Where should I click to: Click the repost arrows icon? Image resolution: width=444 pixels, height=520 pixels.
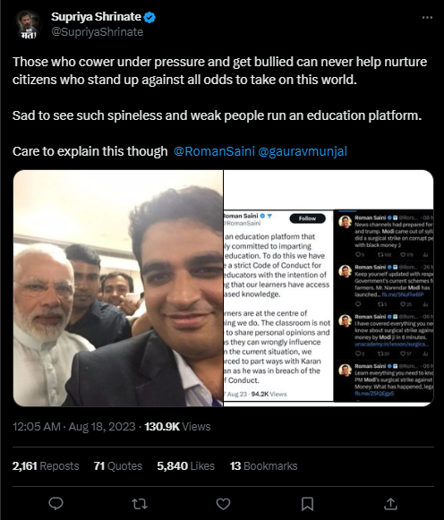140,504
